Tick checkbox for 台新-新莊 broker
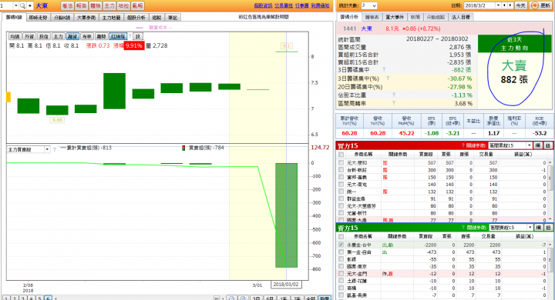The width and height of the screenshot is (555, 300). point(341,170)
